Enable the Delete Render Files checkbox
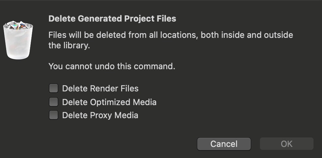 pos(54,88)
